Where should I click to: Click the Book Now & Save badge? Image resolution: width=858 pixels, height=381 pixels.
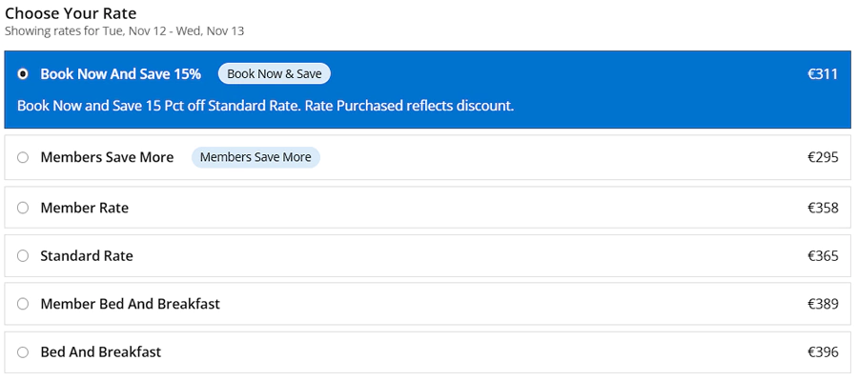[274, 74]
